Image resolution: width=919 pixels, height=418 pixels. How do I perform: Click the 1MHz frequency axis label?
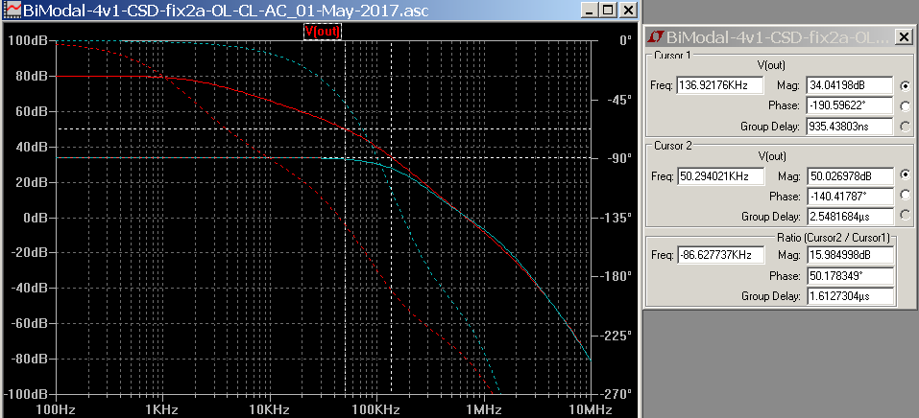tap(482, 409)
